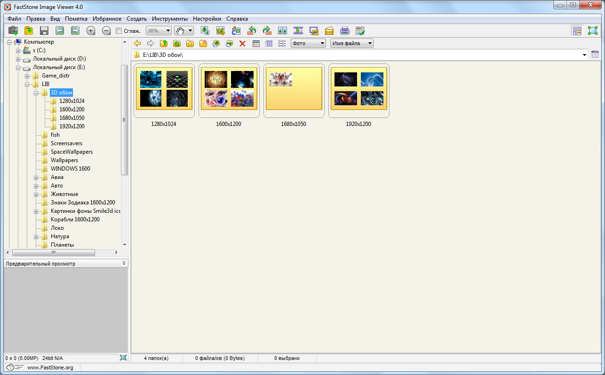The image size is (605, 375).
Task: Select the 1680x1050 subfolder in tree
Action: coord(72,118)
